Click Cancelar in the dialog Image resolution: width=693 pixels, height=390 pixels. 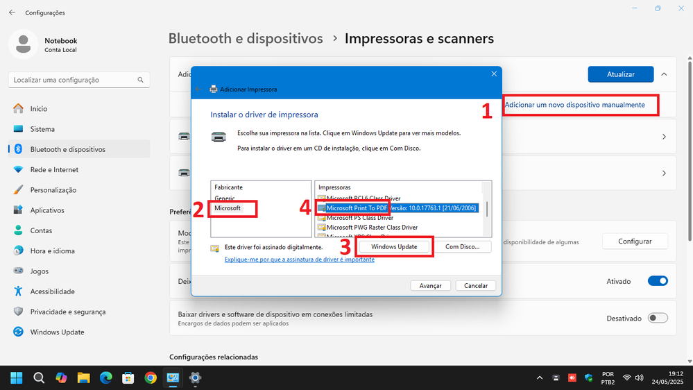click(x=476, y=286)
